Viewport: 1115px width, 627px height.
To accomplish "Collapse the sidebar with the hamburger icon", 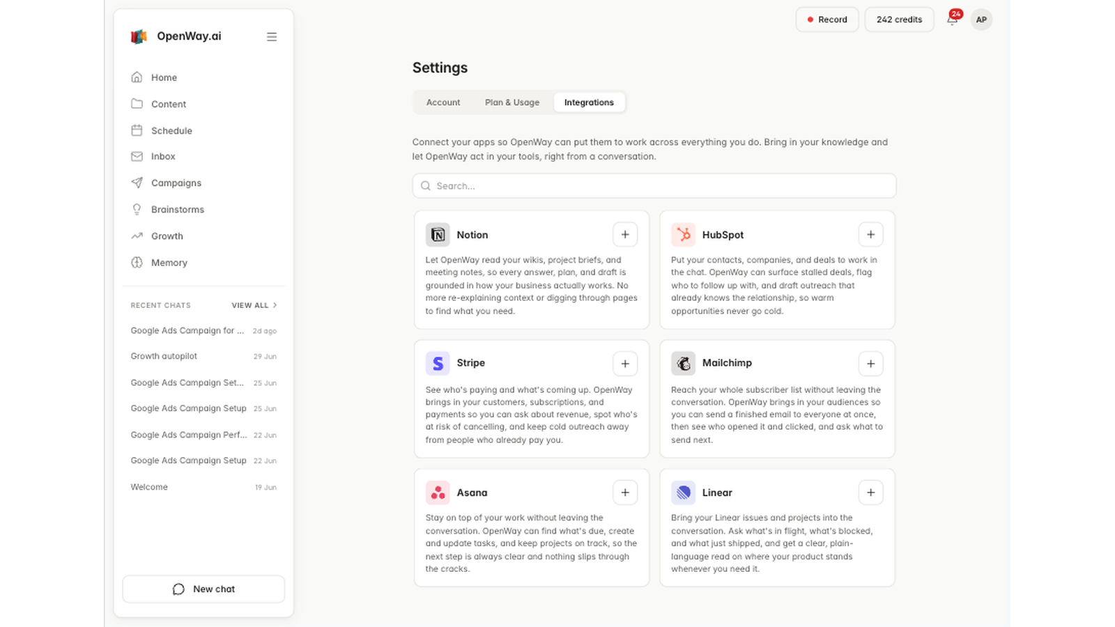I will pos(272,37).
